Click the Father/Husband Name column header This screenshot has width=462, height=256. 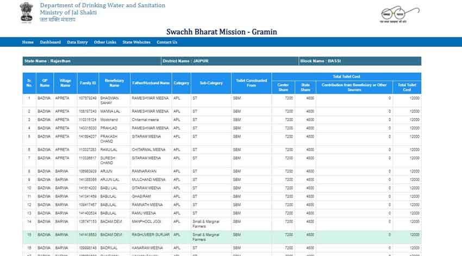[x=151, y=83]
